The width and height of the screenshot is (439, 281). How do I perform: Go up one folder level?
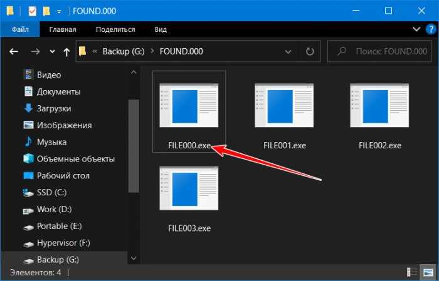(x=66, y=52)
